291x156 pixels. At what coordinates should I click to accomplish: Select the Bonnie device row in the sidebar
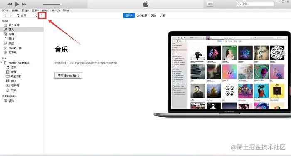coord(22,63)
